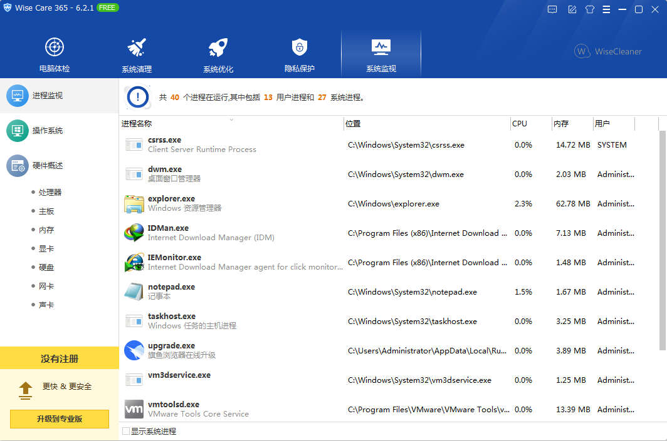Expand the 硬件概述 section
Screen dimensions: 667x441
click(48, 166)
